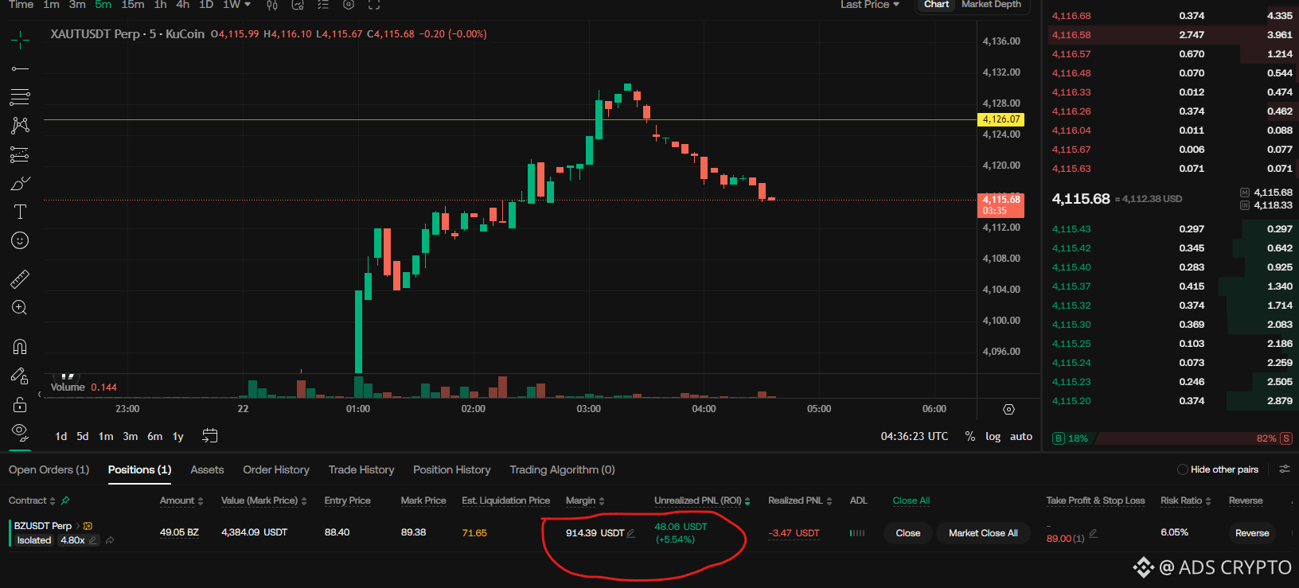Edit leverage 4.80x pencil icon
1299x588 pixels.
[x=92, y=540]
